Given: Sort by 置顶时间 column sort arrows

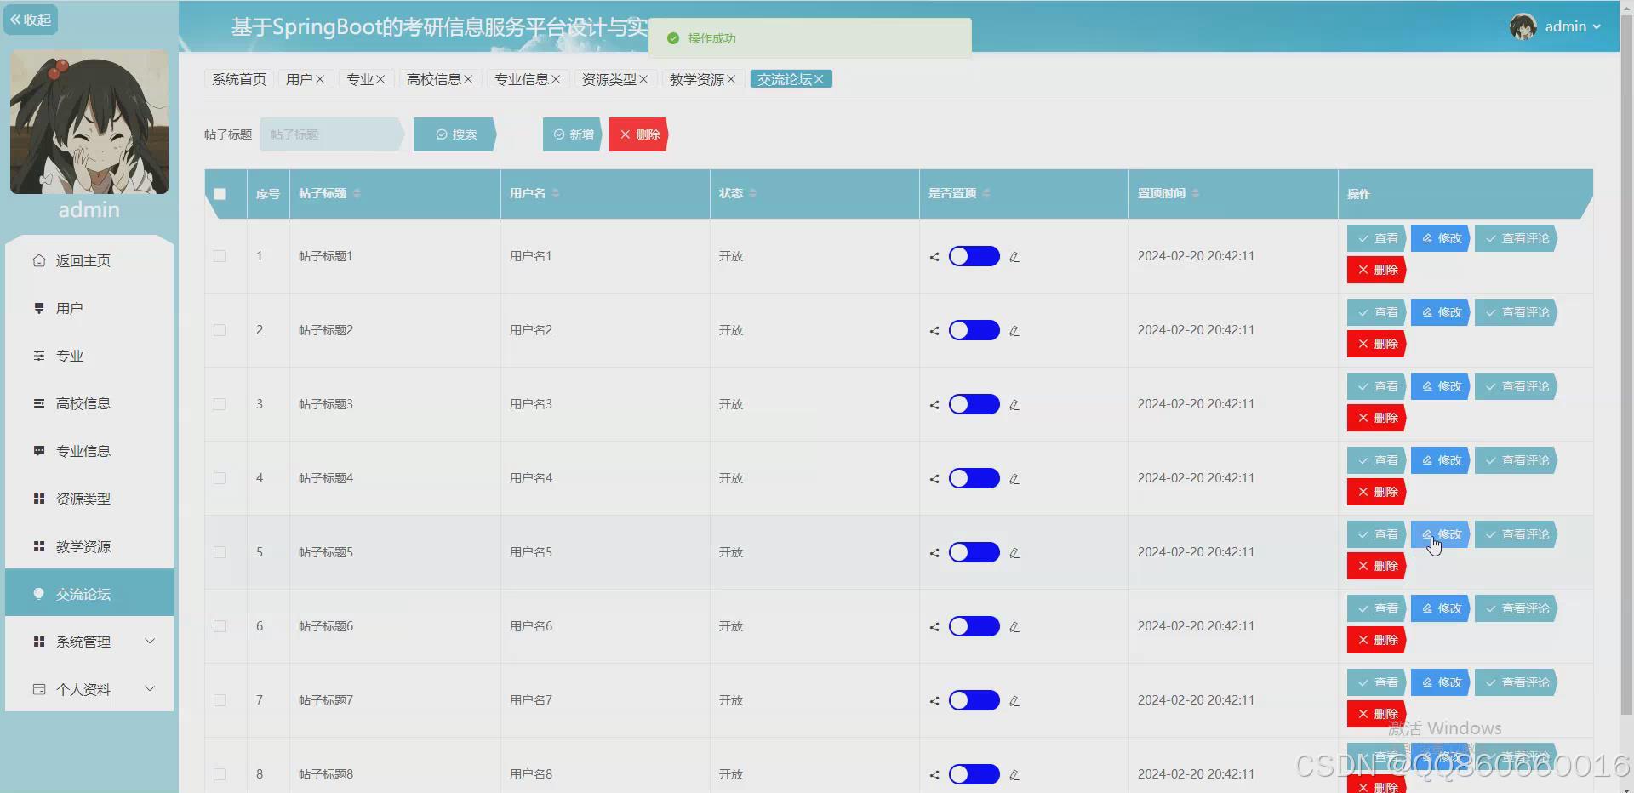Looking at the screenshot, I should 1196,194.
